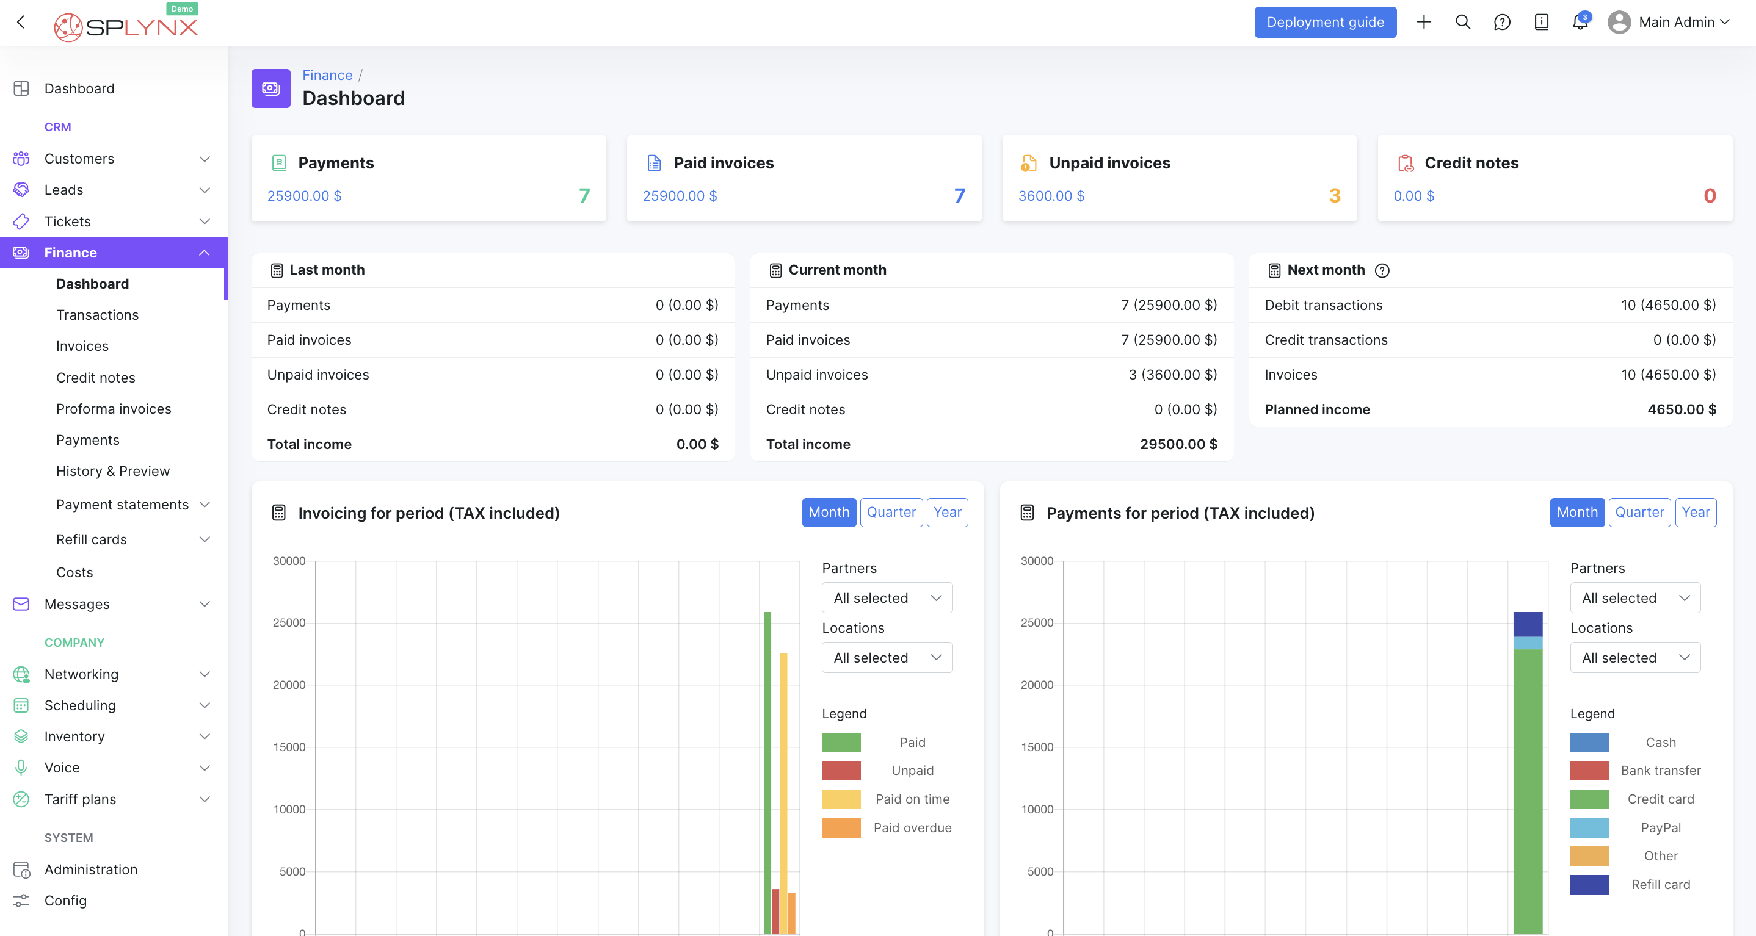
Task: Click the Next month info tooltip icon
Action: pyautogui.click(x=1383, y=270)
